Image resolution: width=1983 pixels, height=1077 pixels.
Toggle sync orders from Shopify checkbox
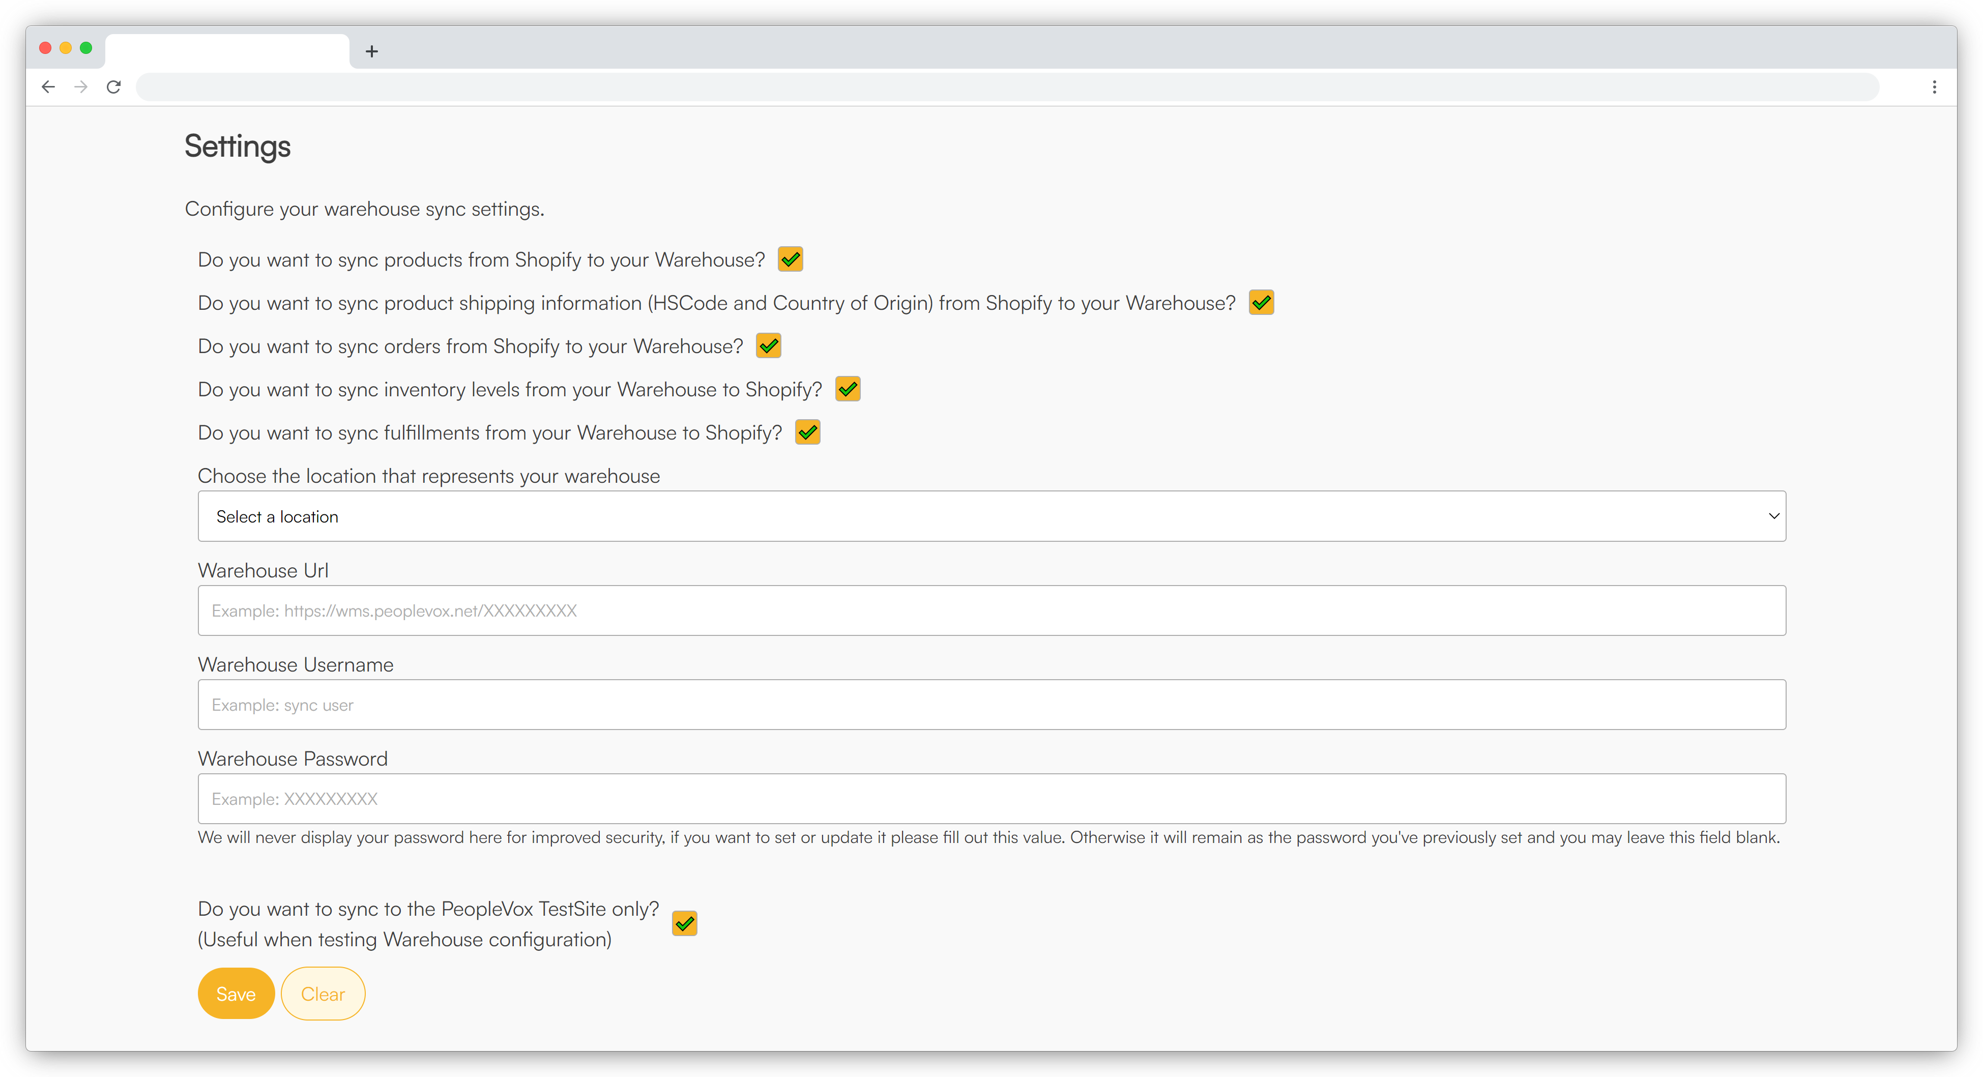pyautogui.click(x=769, y=346)
